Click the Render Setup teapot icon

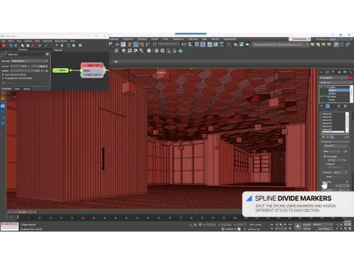(235, 45)
